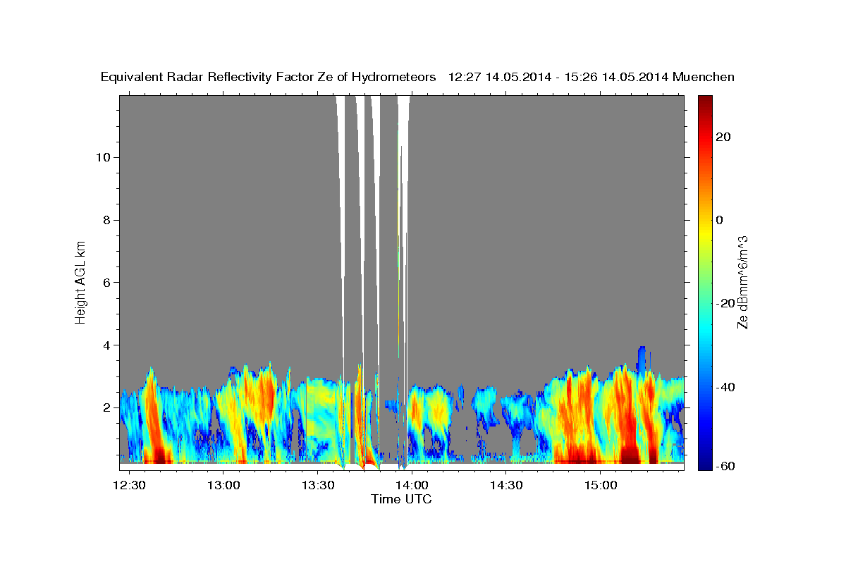Click the '15:00' time tick label
The image size is (846, 564).
(600, 485)
